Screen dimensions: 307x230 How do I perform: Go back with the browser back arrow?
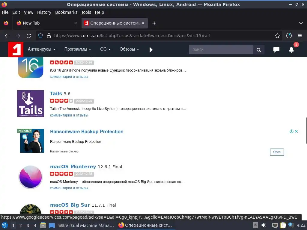[7, 36]
